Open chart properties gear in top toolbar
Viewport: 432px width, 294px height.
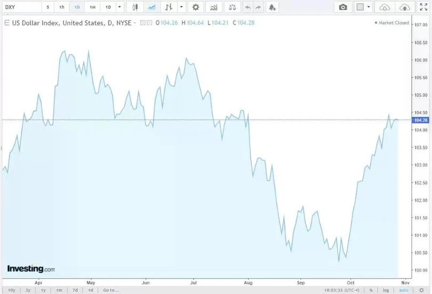click(x=196, y=7)
